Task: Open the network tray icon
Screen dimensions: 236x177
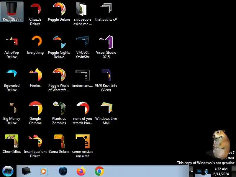Action: click(199, 171)
